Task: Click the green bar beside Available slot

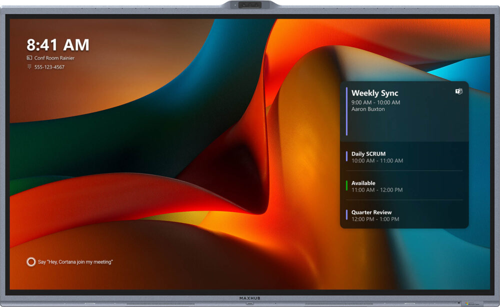Action: 346,186
